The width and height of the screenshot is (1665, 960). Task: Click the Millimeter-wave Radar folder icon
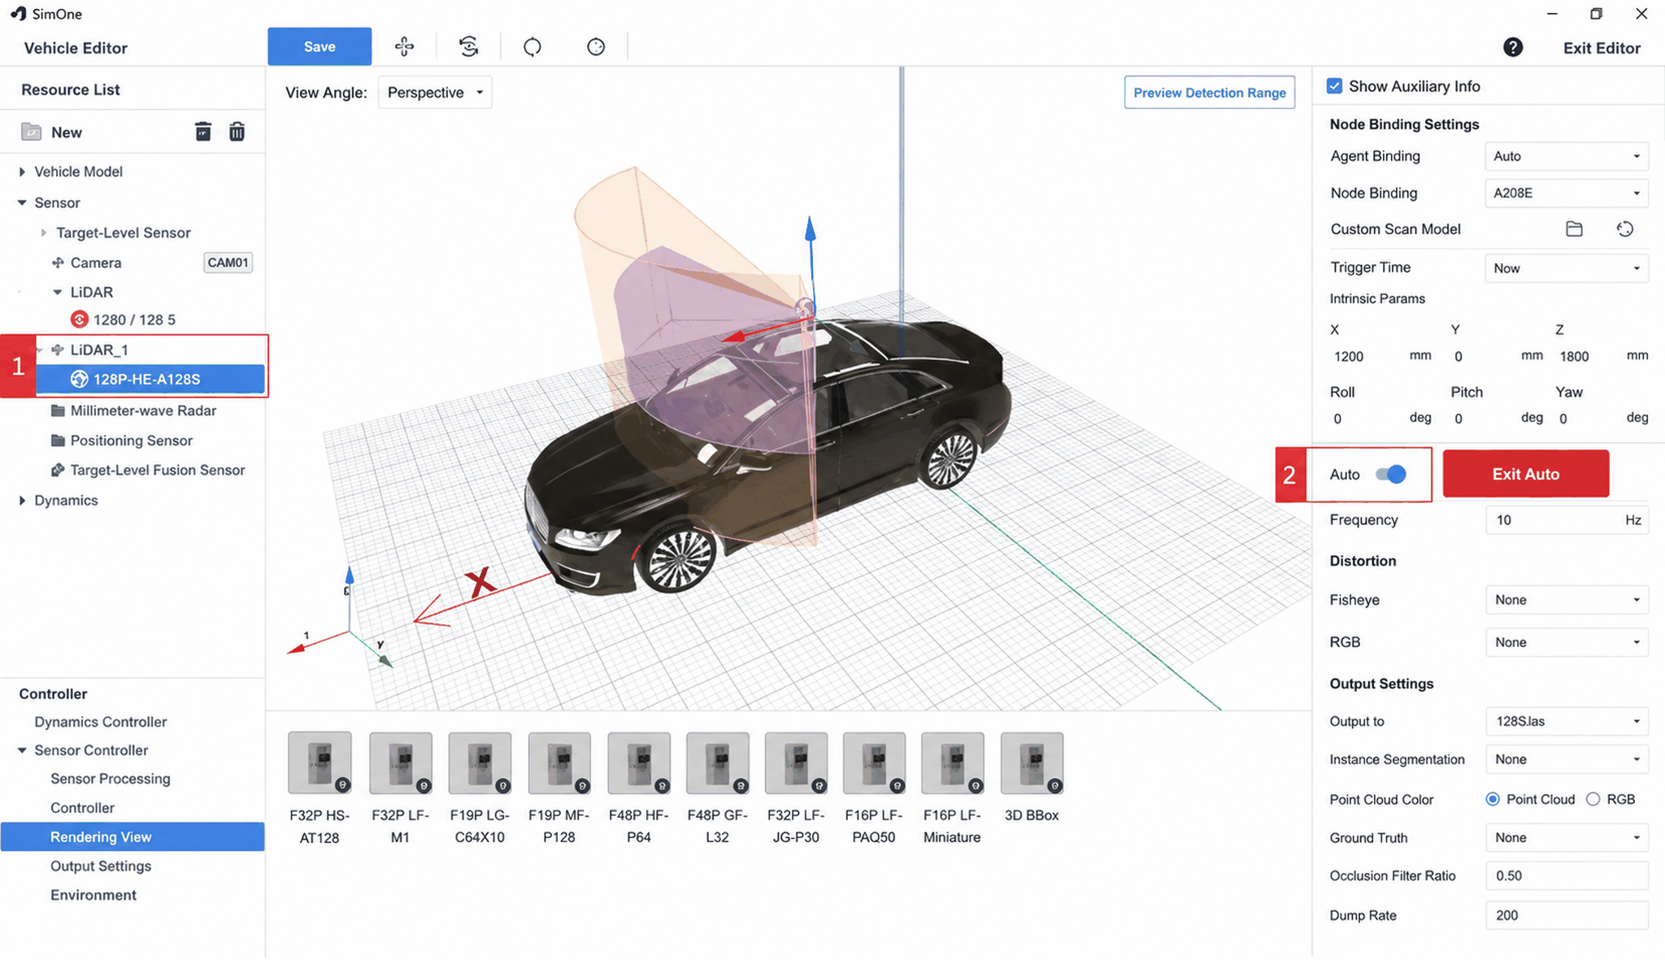click(58, 410)
